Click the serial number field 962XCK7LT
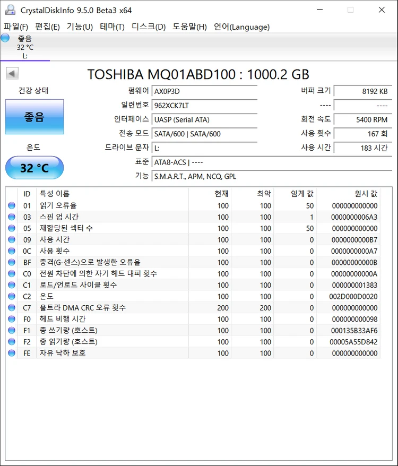The image size is (398, 466). (x=204, y=105)
